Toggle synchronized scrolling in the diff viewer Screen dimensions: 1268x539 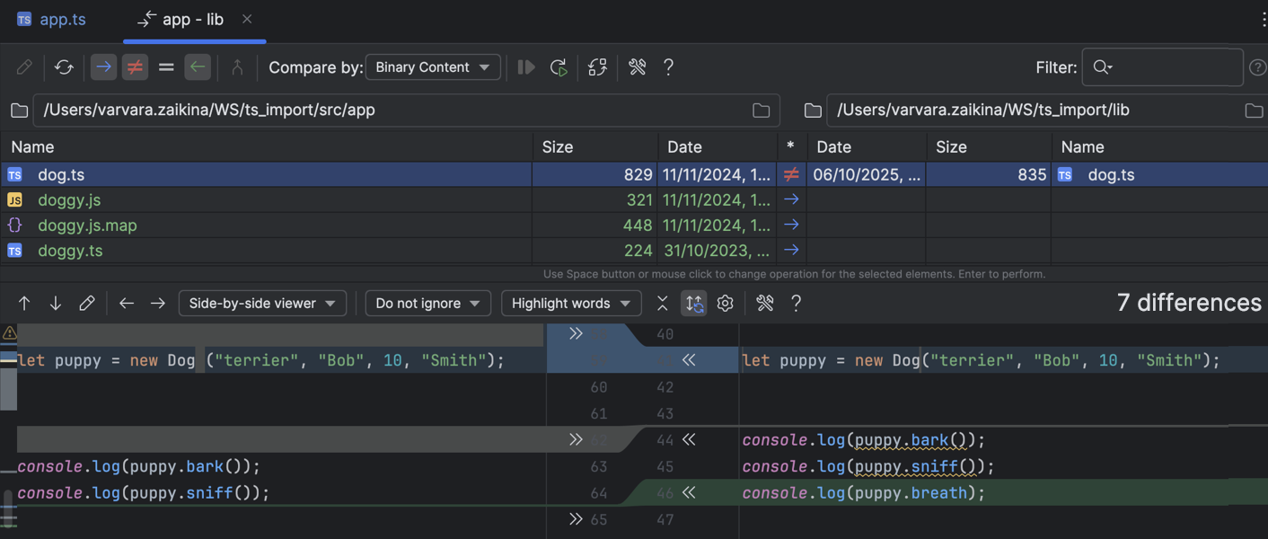(x=693, y=303)
